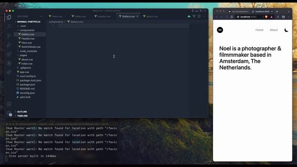Expand the TIMELINE section
Image resolution: width=297 pixels, height=167 pixels.
(22, 116)
